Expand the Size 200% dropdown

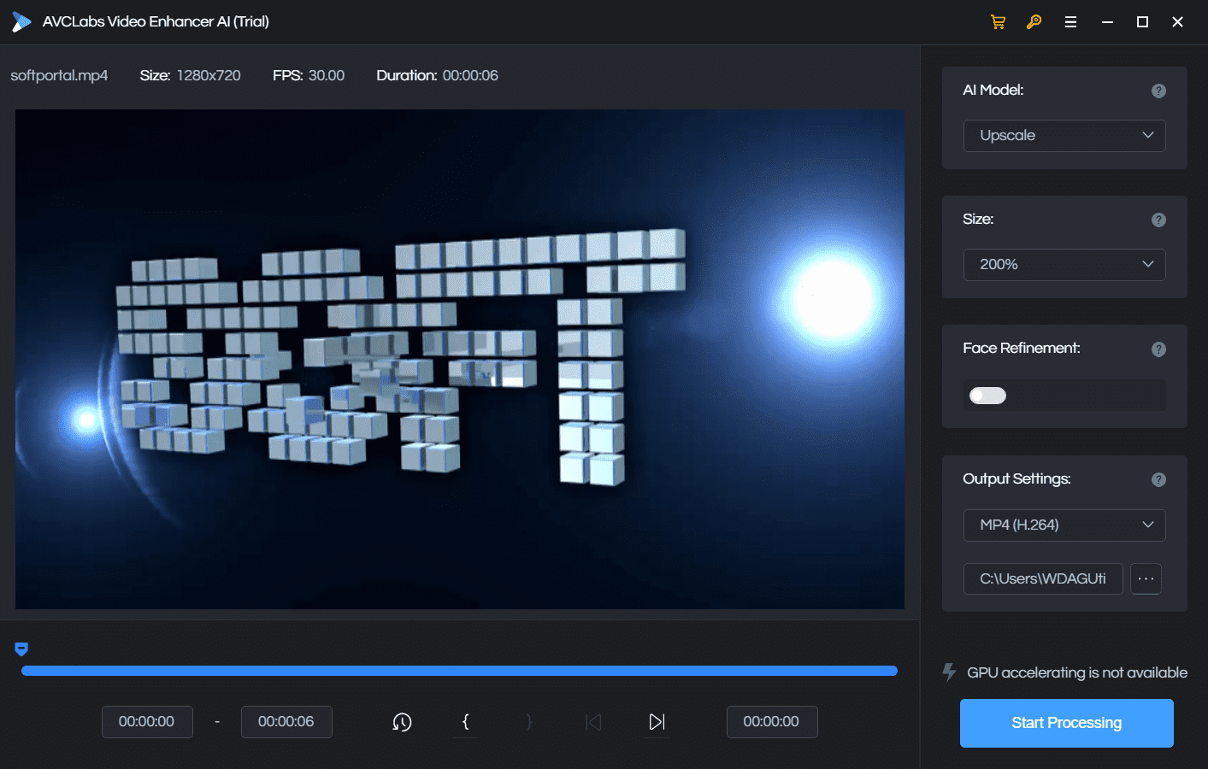tap(1064, 265)
